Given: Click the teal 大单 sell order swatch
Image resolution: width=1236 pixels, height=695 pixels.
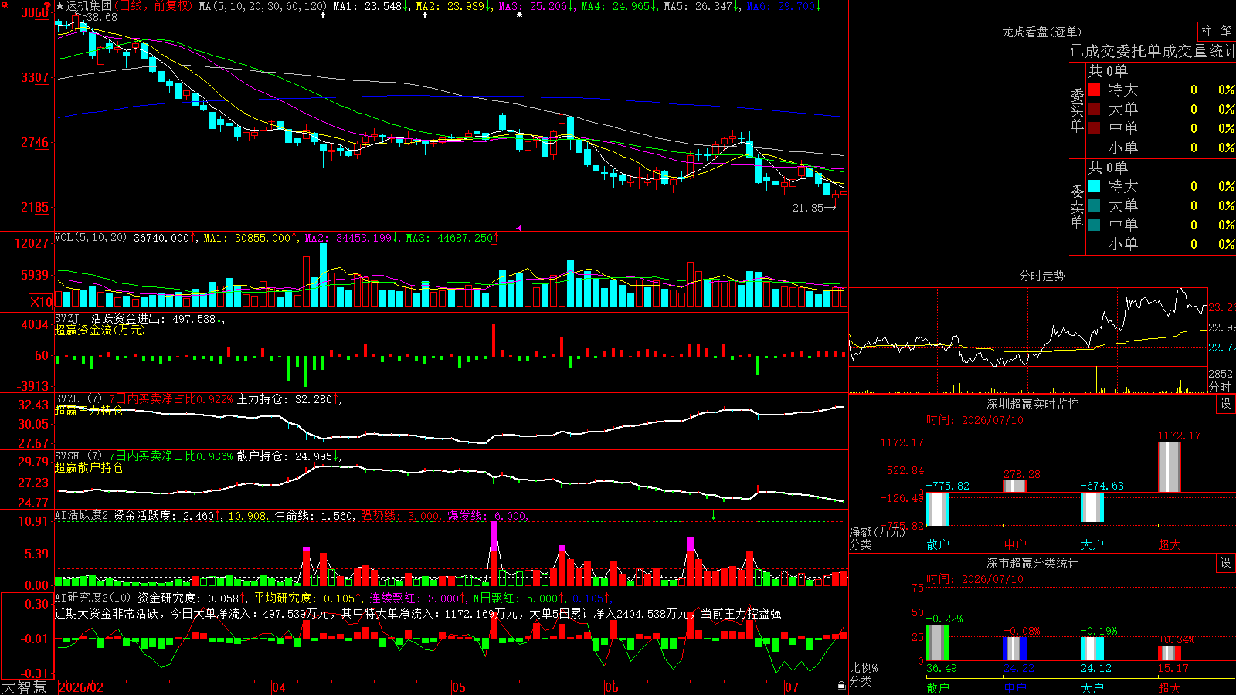Looking at the screenshot, I should pyautogui.click(x=1094, y=205).
